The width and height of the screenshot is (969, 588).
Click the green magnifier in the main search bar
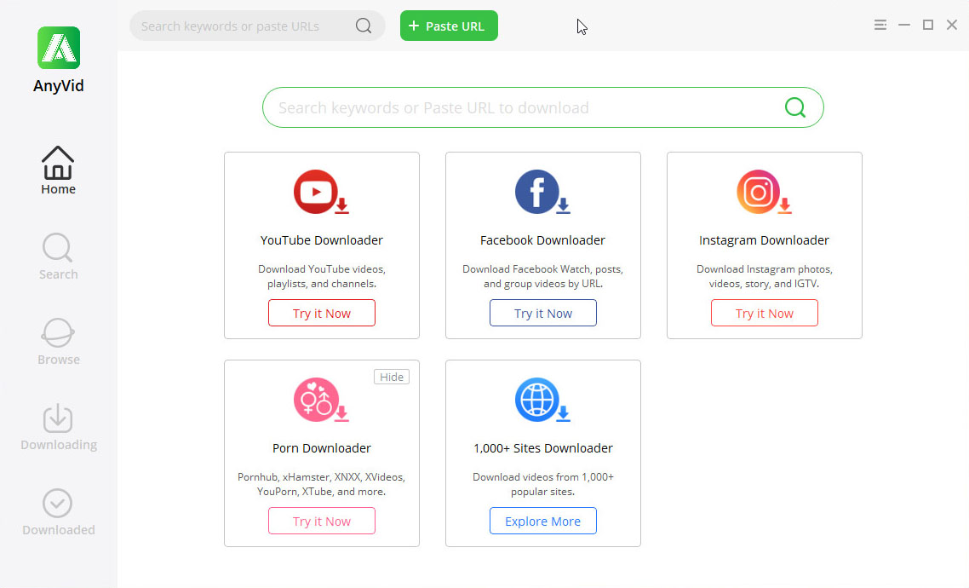(794, 107)
